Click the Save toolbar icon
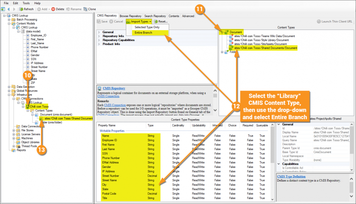This screenshot has height=204, width=356. point(99,21)
